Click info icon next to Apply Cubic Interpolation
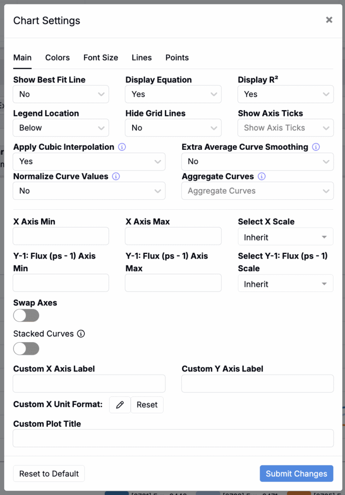 [122, 147]
